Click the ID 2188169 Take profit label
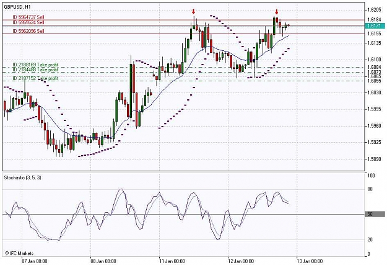The height and width of the screenshot is (265, 387). point(35,65)
